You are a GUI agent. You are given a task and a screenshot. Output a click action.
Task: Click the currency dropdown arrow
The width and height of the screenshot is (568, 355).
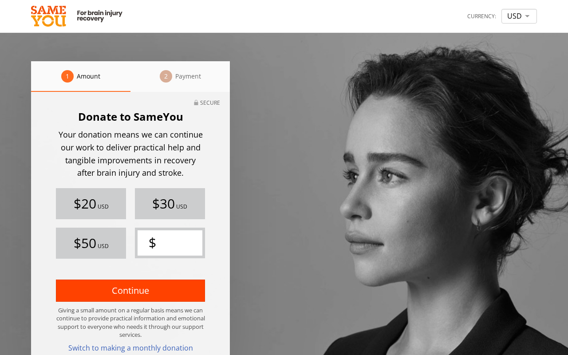527,16
